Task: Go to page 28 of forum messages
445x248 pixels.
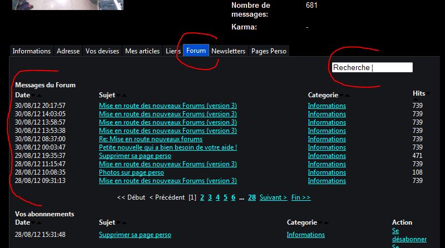Action: coord(252,197)
